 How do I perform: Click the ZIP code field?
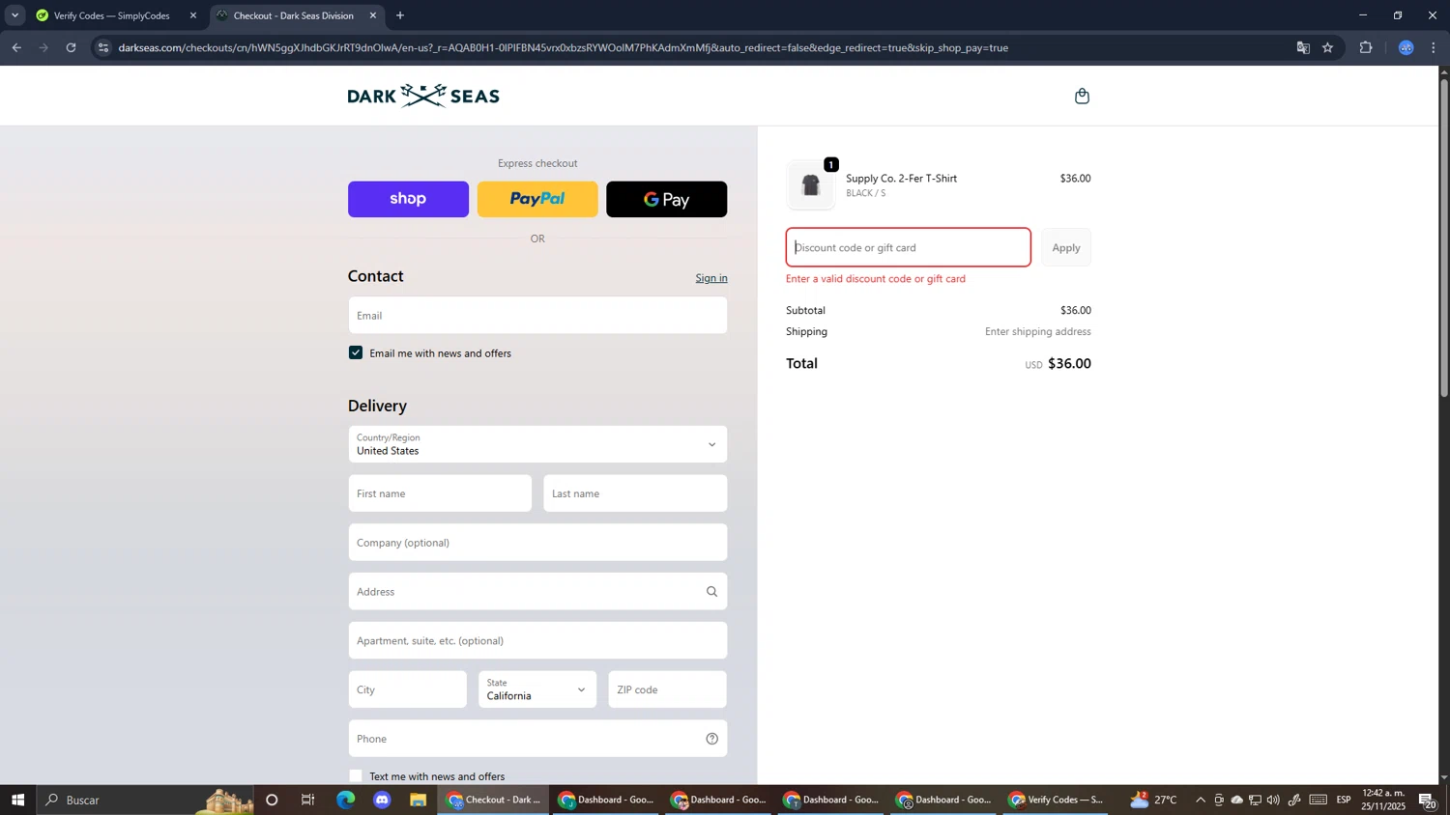[x=668, y=689]
